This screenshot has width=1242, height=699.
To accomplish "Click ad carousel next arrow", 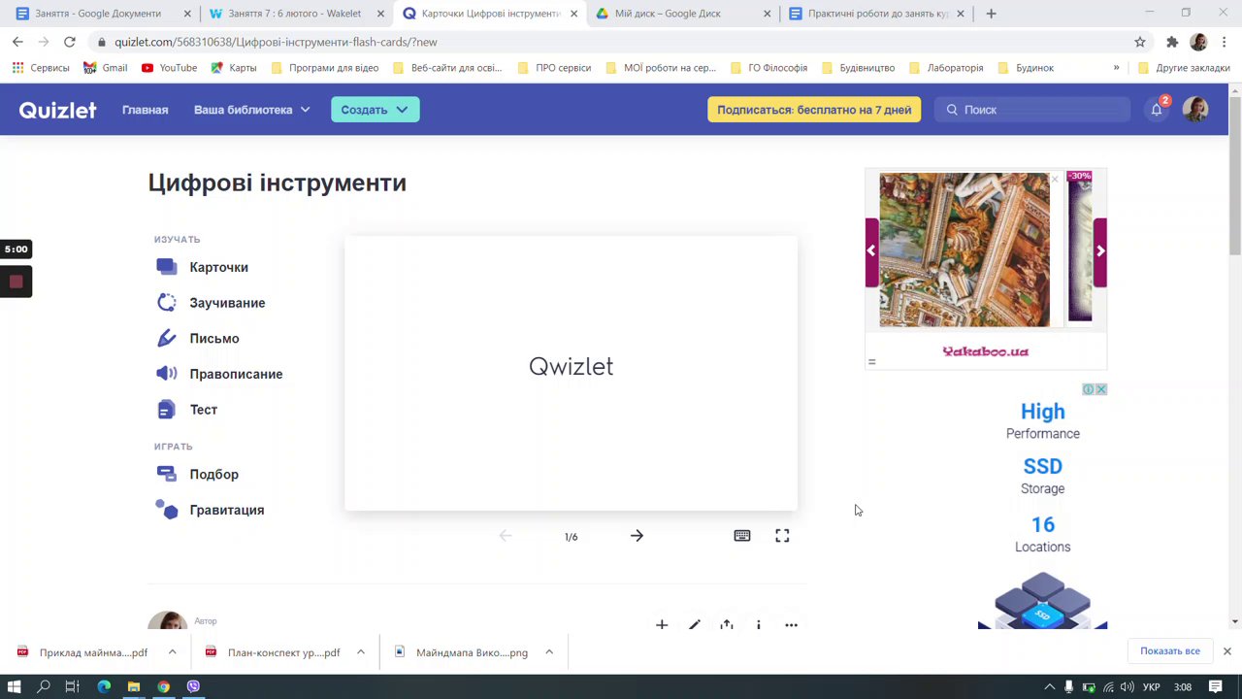I will 1100,250.
